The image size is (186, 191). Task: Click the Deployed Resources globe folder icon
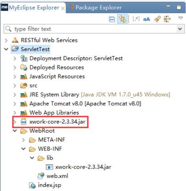tap(24, 67)
